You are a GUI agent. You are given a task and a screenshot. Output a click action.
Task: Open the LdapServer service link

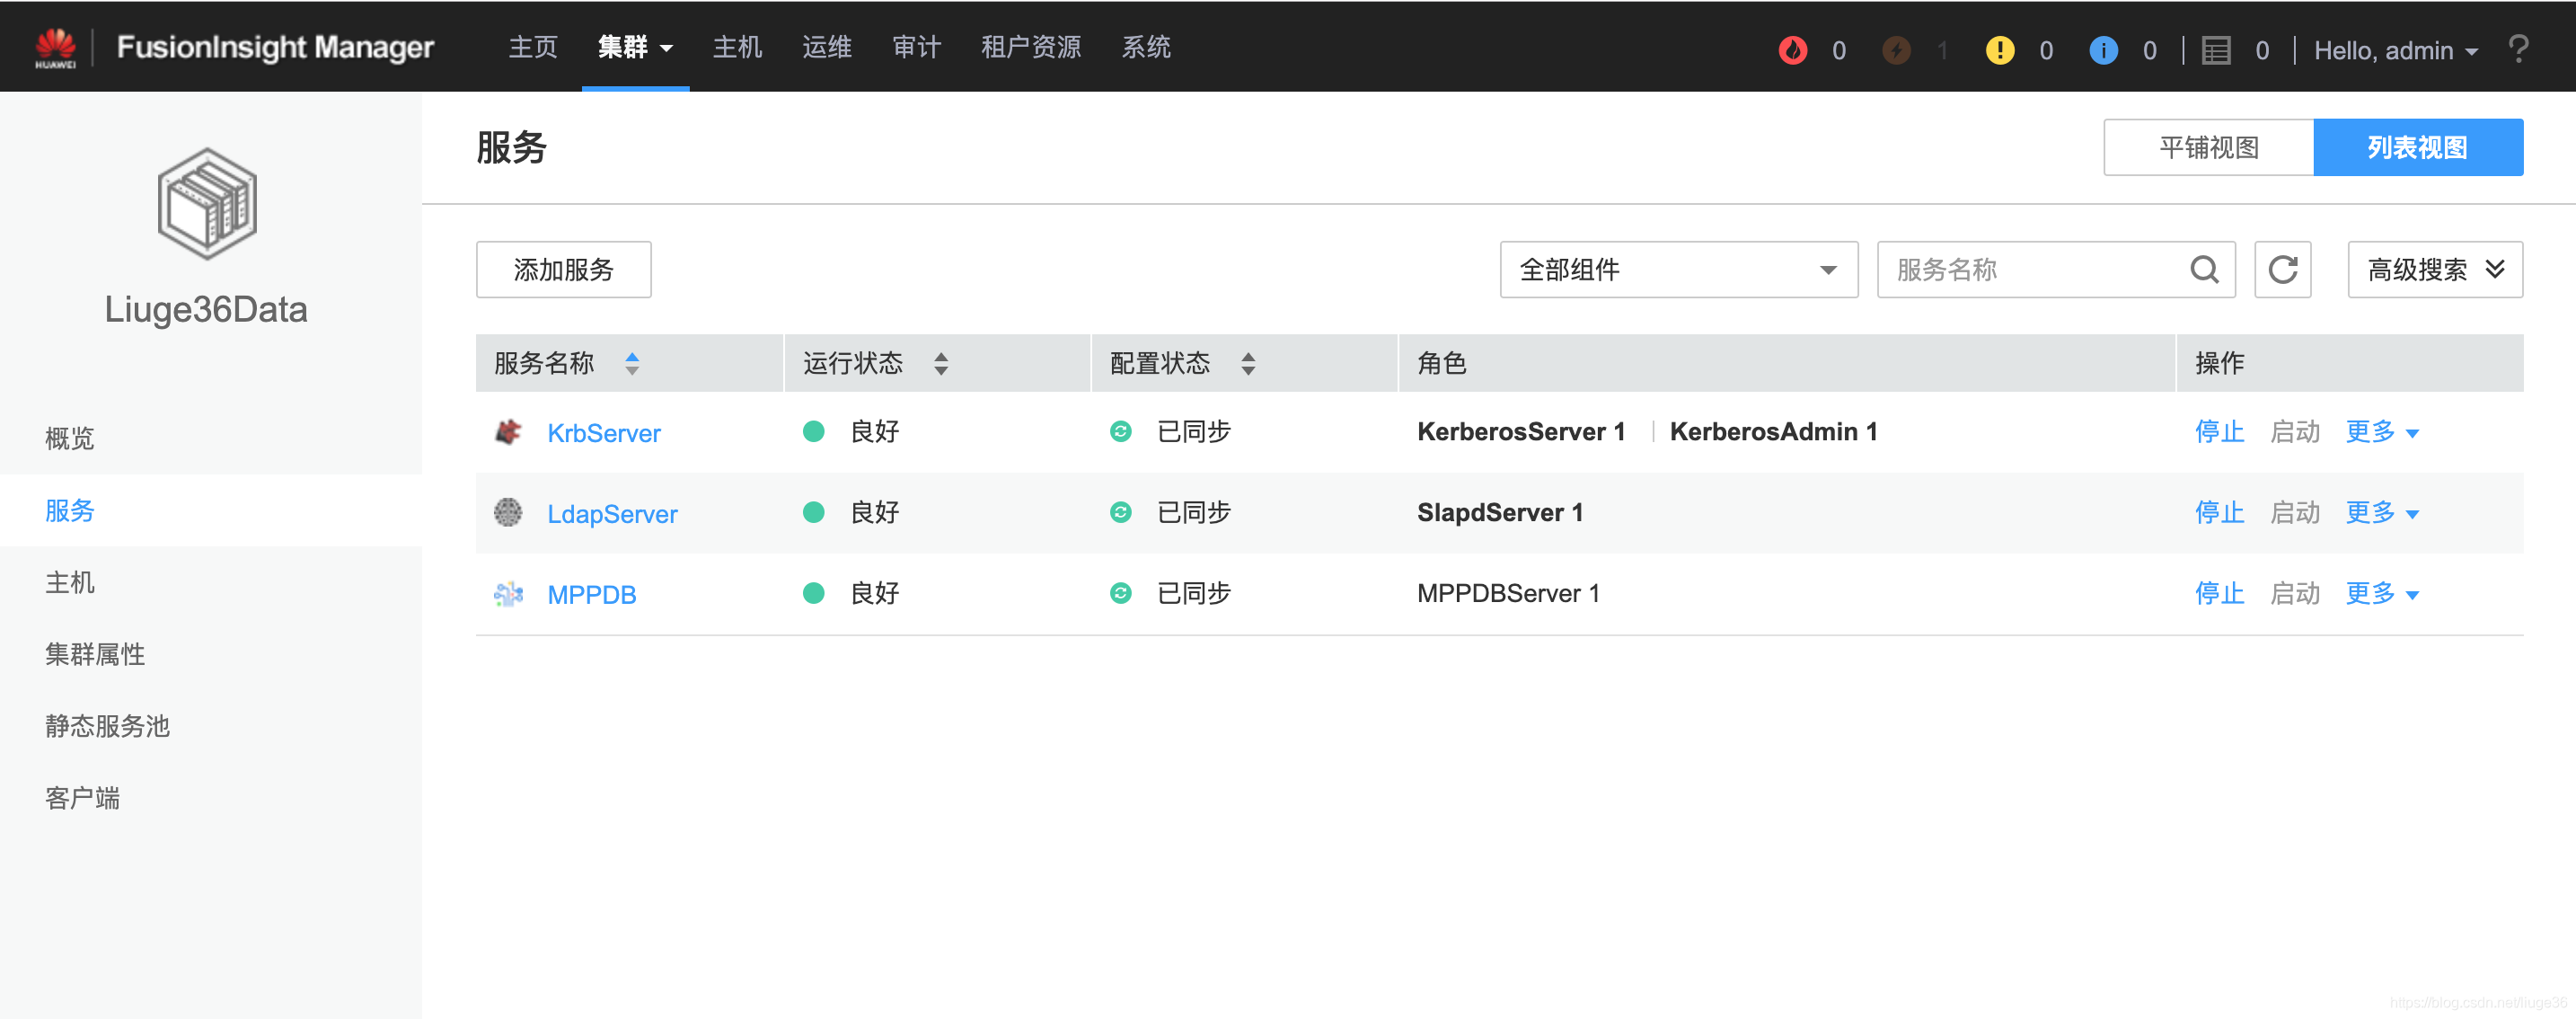612,513
